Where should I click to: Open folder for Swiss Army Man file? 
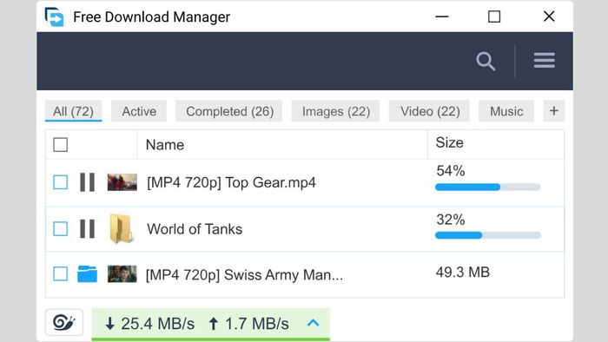point(87,273)
